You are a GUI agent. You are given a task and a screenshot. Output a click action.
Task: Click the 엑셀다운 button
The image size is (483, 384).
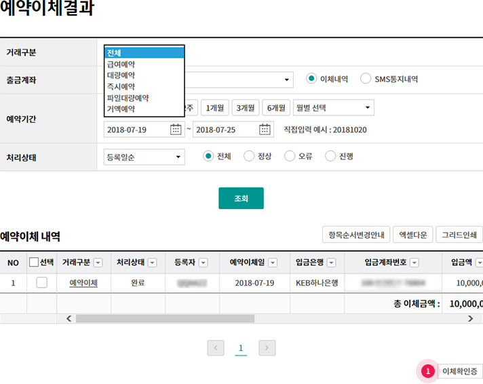413,235
